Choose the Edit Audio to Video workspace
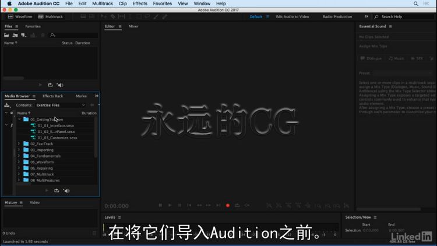Image resolution: width=437 pixels, height=246 pixels. pyautogui.click(x=292, y=16)
